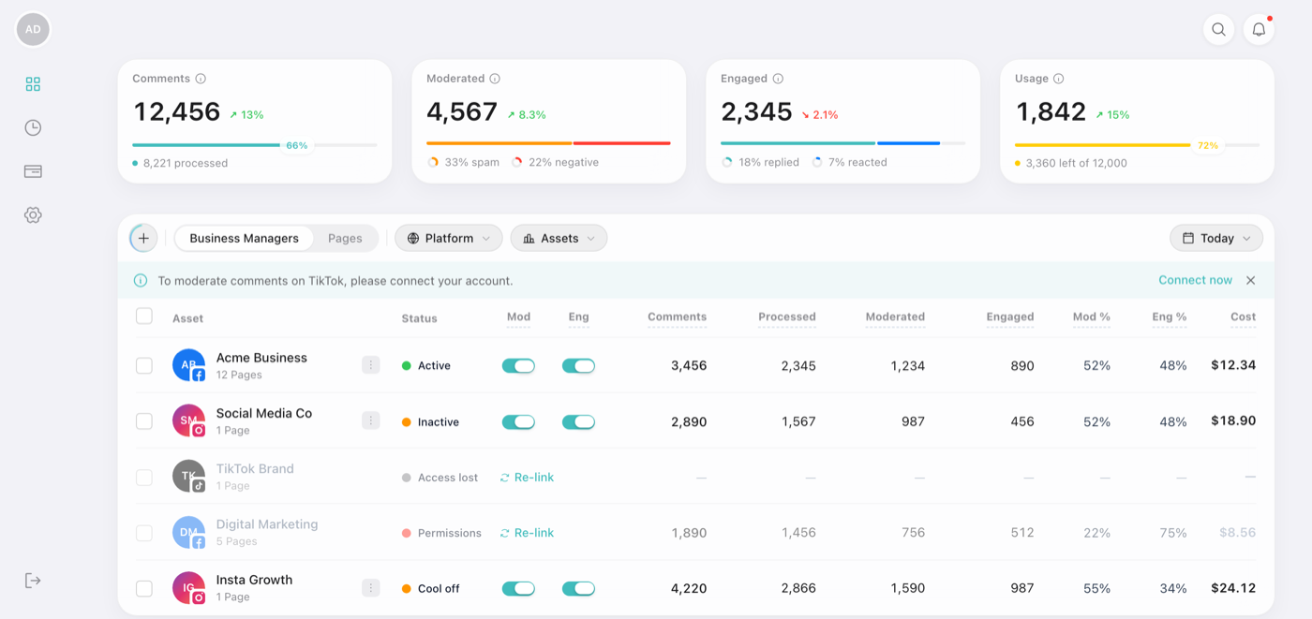Open the history clock icon in sidebar
The width and height of the screenshot is (1312, 619).
pos(33,128)
